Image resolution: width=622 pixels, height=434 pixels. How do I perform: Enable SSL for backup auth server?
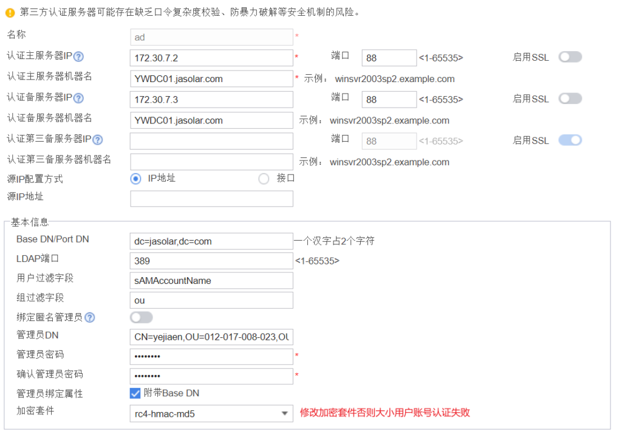click(570, 98)
